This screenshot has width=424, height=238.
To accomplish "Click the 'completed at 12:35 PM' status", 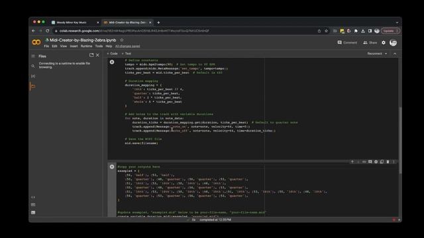I will pos(215,219).
